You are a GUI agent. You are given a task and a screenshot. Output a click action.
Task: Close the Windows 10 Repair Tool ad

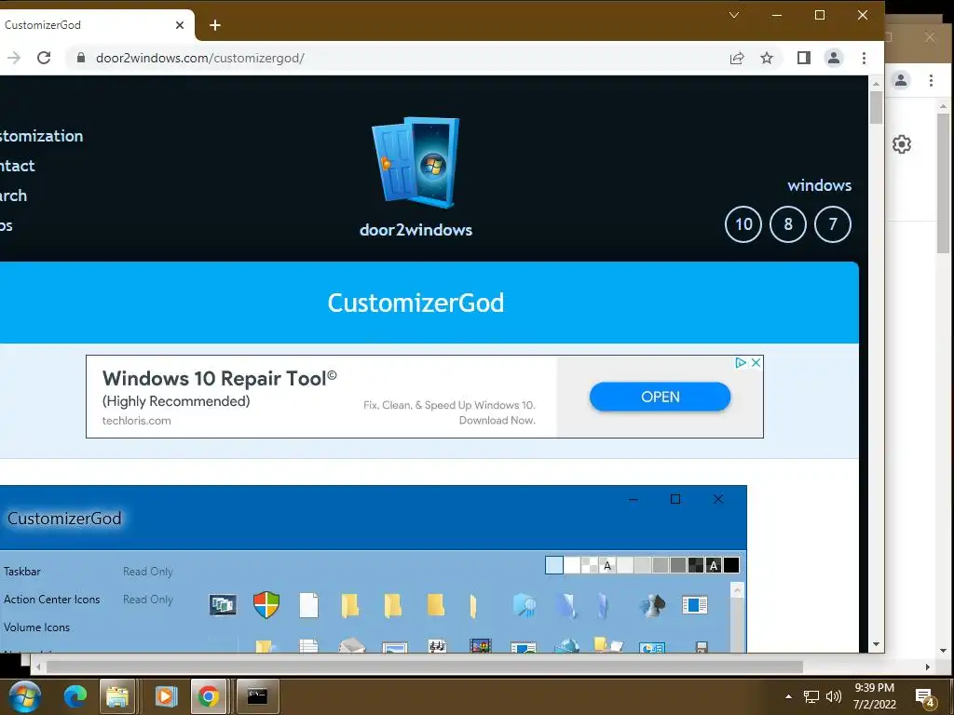[756, 362]
